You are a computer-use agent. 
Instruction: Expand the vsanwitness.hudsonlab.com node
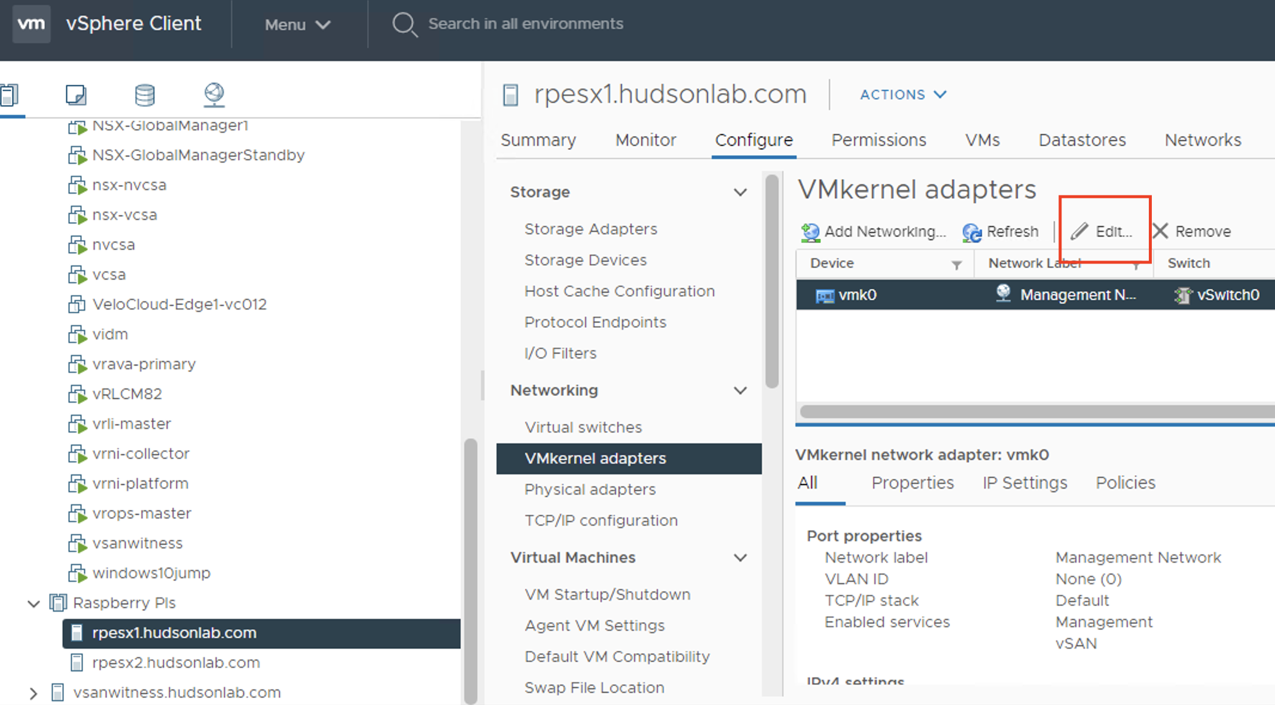pyautogui.click(x=33, y=693)
